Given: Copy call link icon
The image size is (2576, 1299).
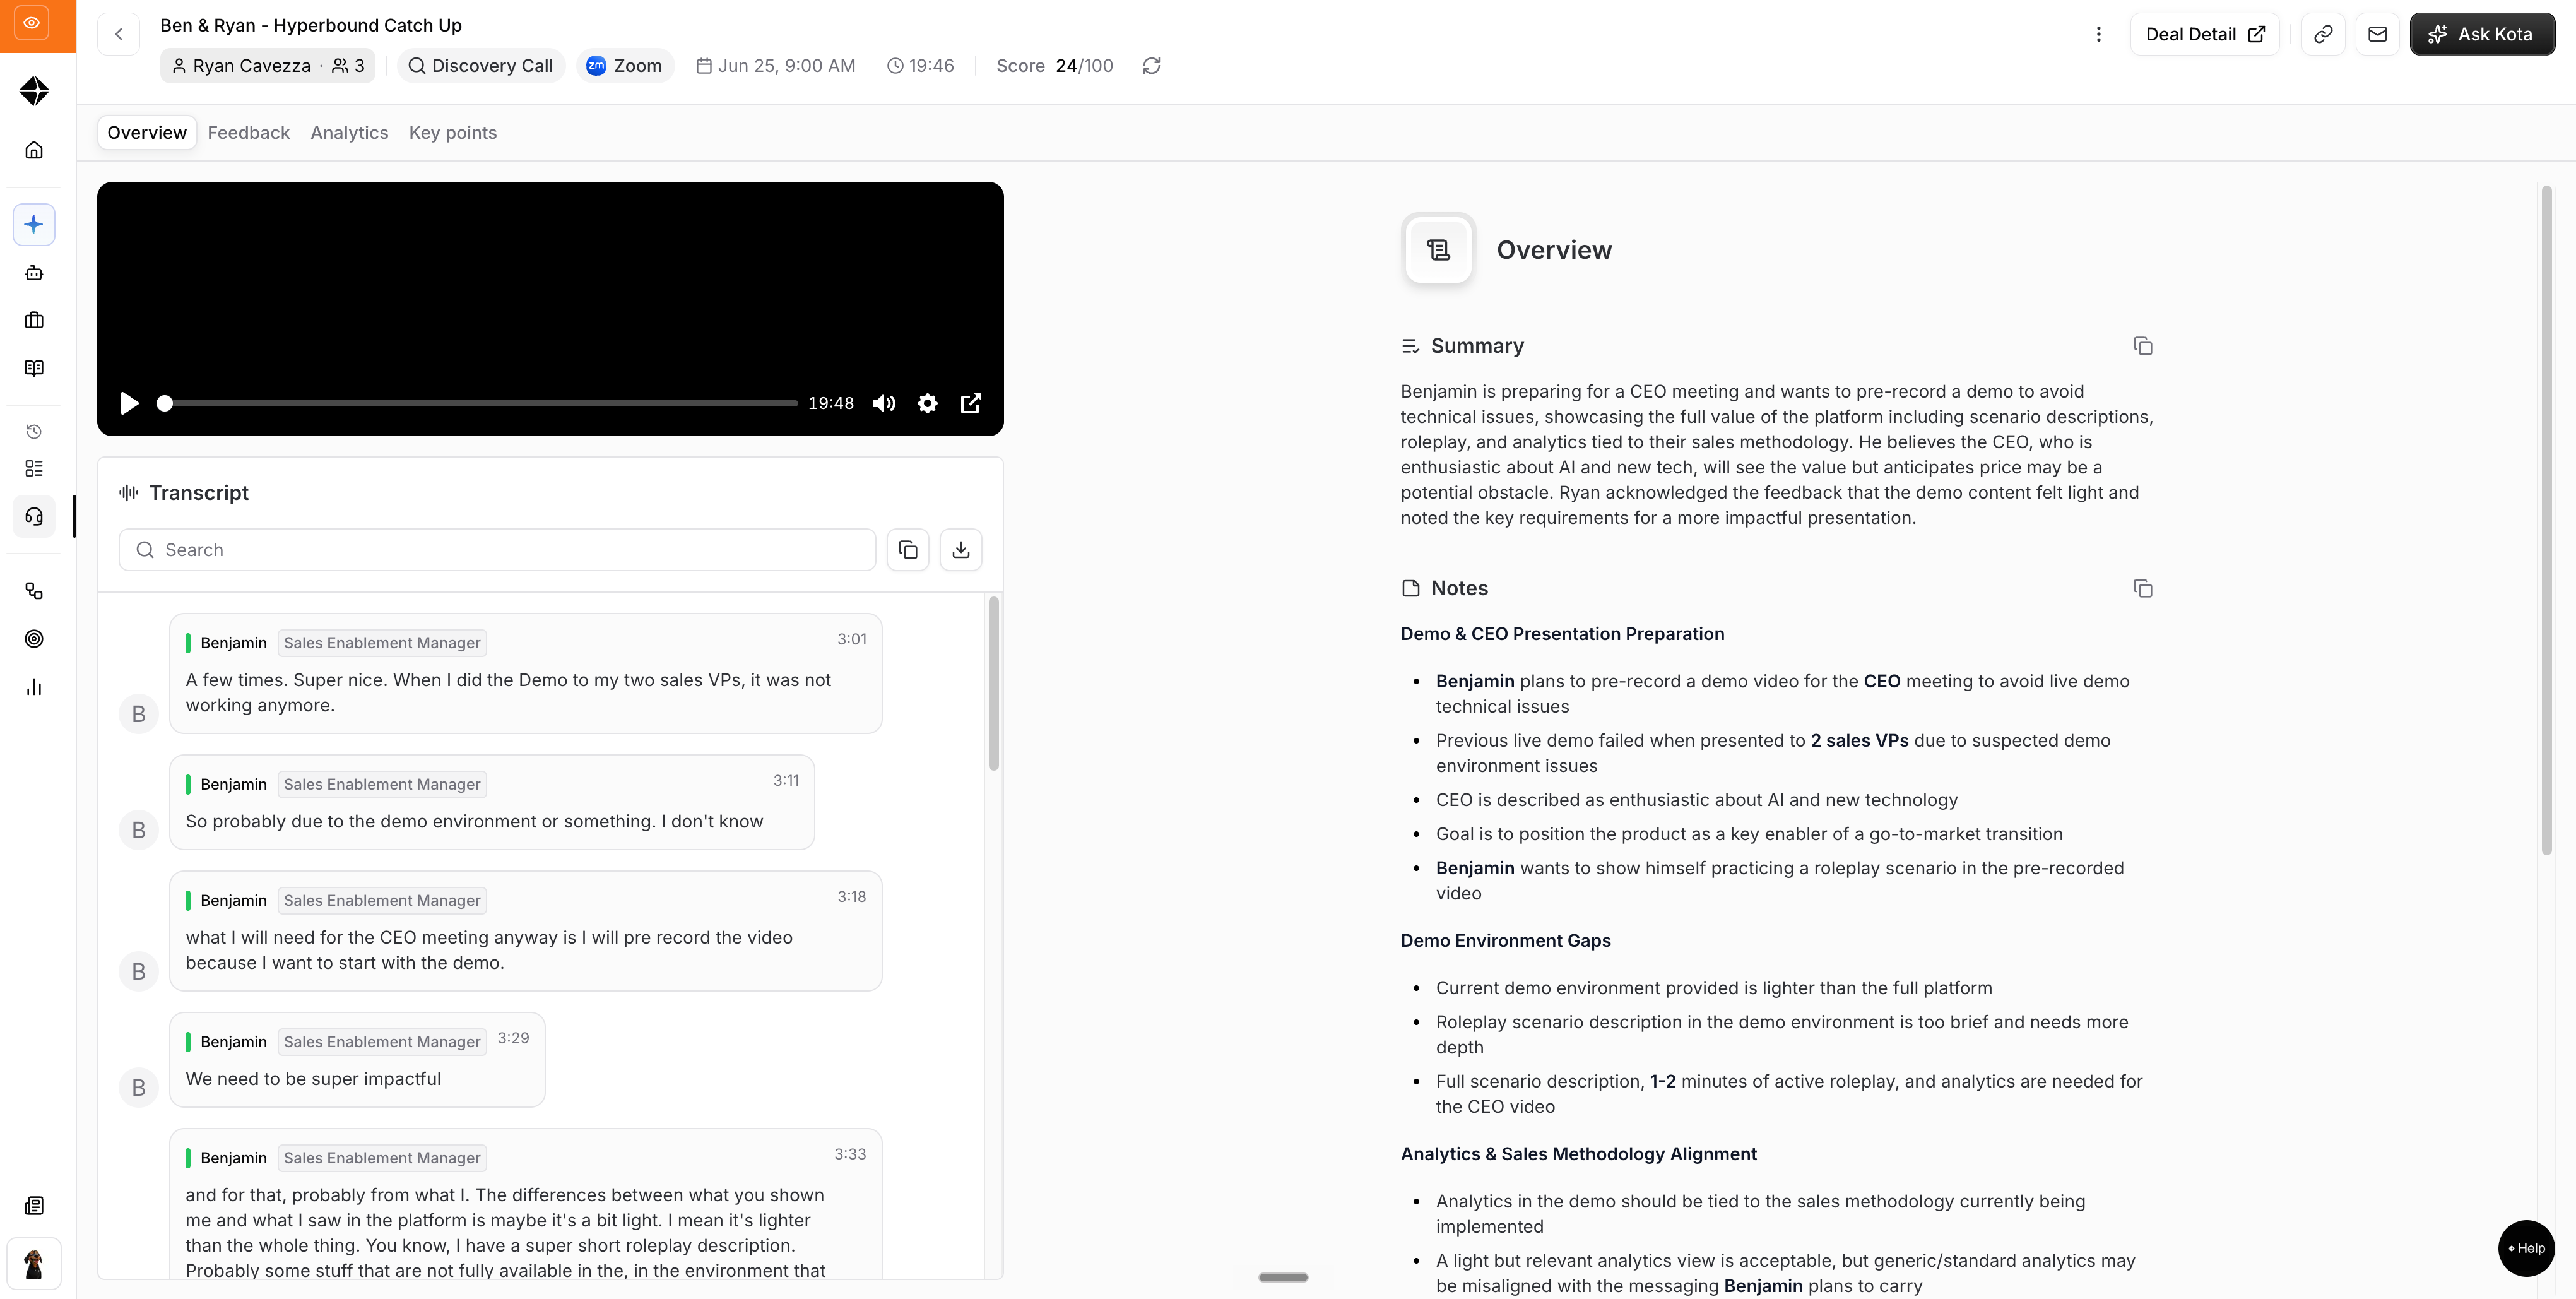Looking at the screenshot, I should 2323,34.
